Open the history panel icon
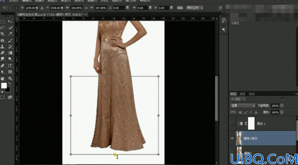The height and width of the screenshot is (165, 298). (x=224, y=21)
